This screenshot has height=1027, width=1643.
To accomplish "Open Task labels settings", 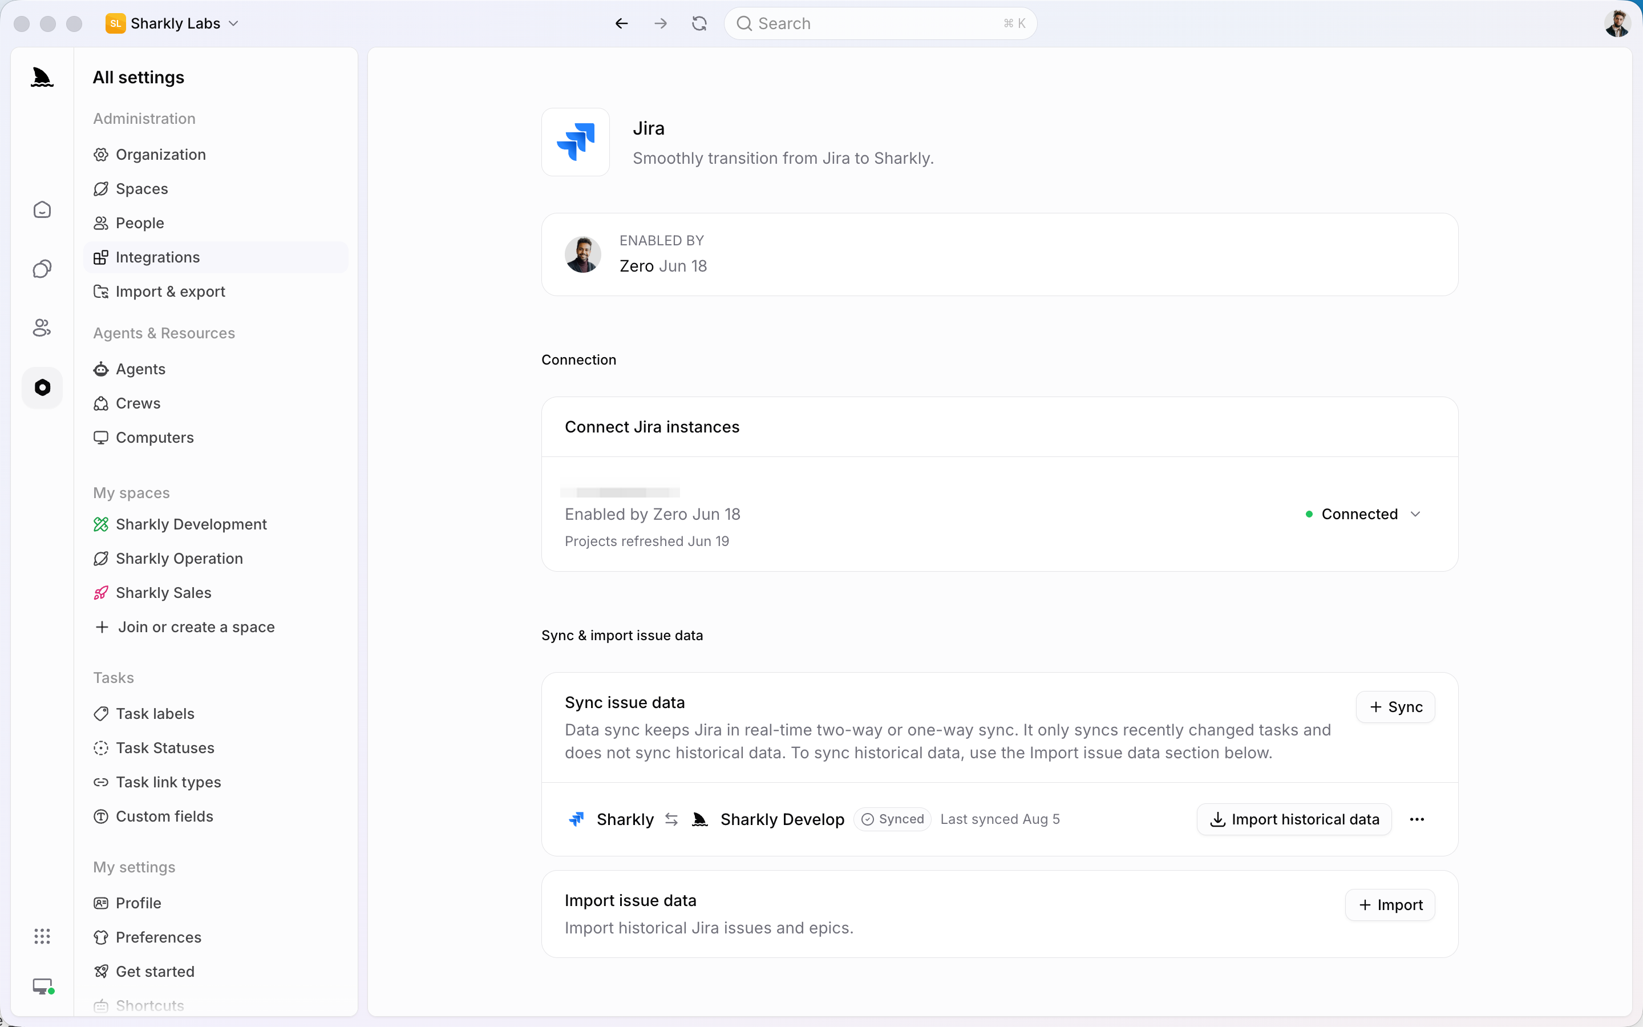I will tap(216, 714).
